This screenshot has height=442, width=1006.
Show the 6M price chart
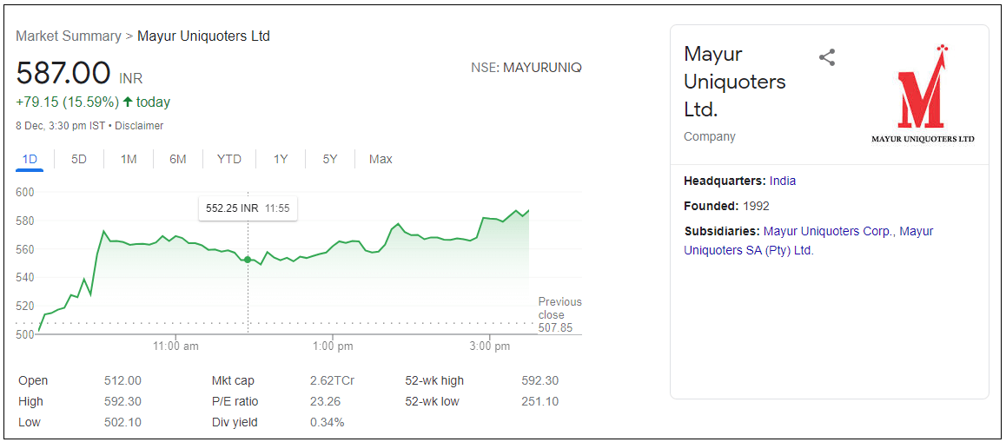(x=178, y=159)
